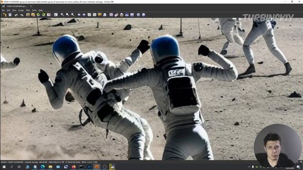Switch to Photoshop on taskbar
The image size is (303, 170).
[x=89, y=167]
